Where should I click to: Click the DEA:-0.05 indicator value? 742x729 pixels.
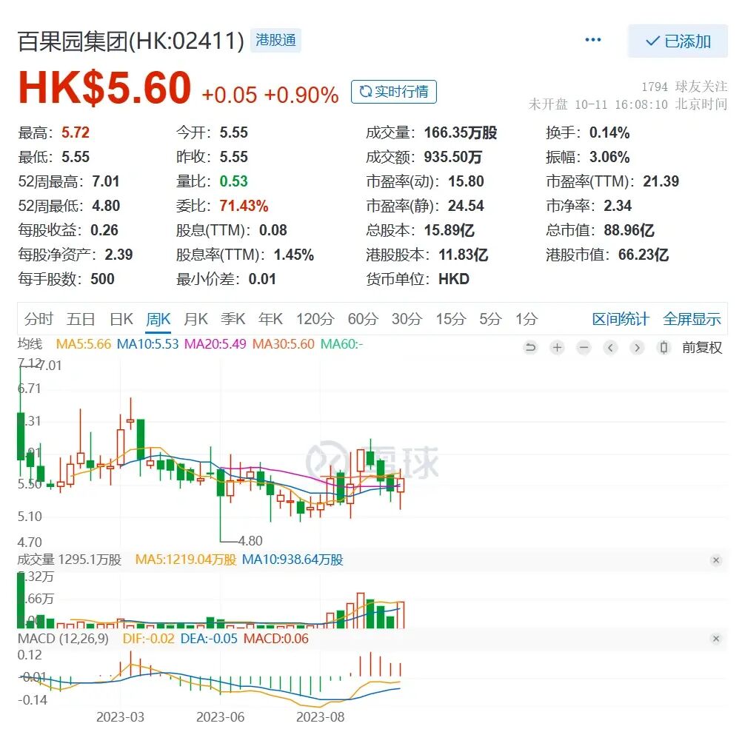point(209,639)
